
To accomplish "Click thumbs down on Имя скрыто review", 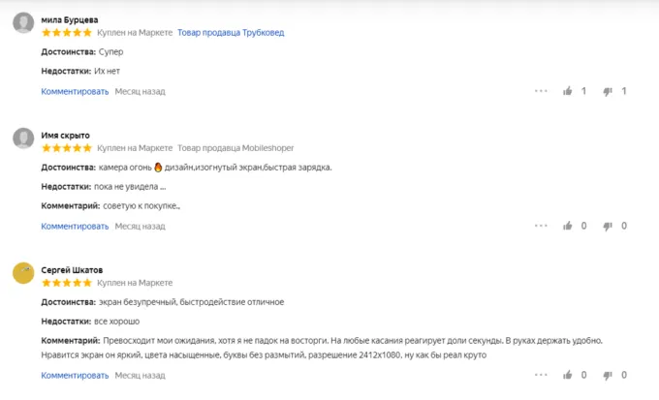I will (x=608, y=226).
